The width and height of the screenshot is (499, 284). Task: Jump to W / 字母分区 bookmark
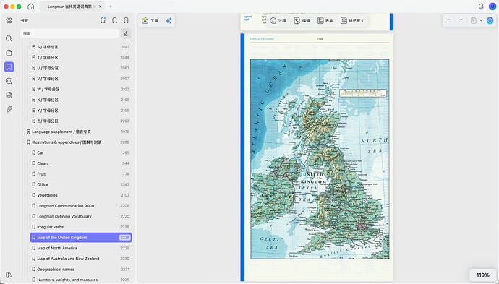point(81,90)
